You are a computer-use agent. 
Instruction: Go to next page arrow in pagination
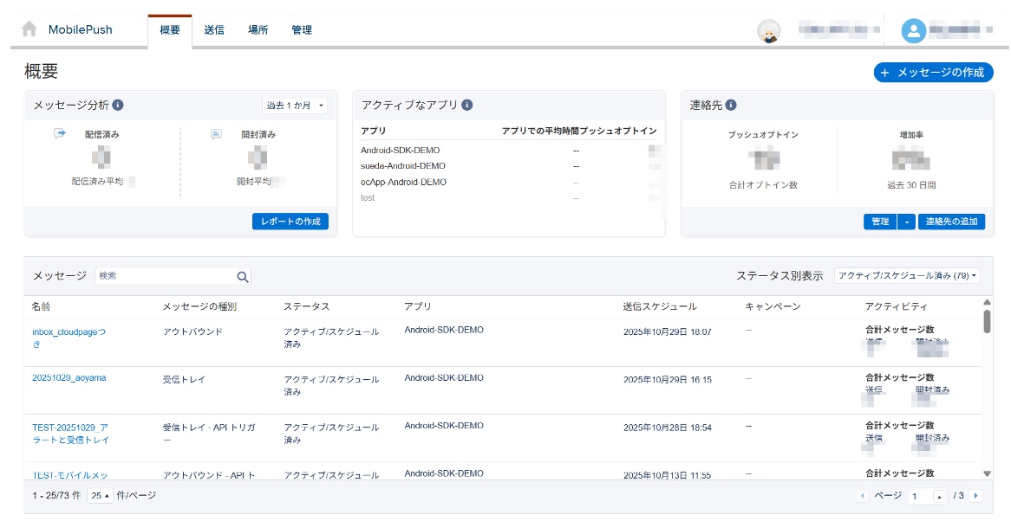click(x=975, y=496)
